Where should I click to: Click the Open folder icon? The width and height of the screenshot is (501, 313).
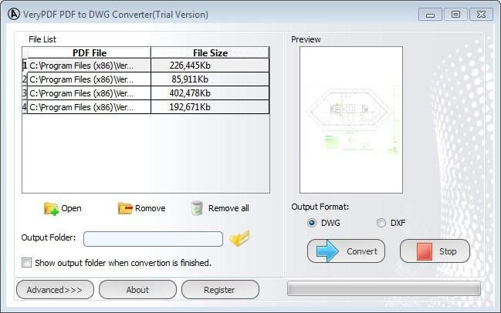pyautogui.click(x=51, y=209)
